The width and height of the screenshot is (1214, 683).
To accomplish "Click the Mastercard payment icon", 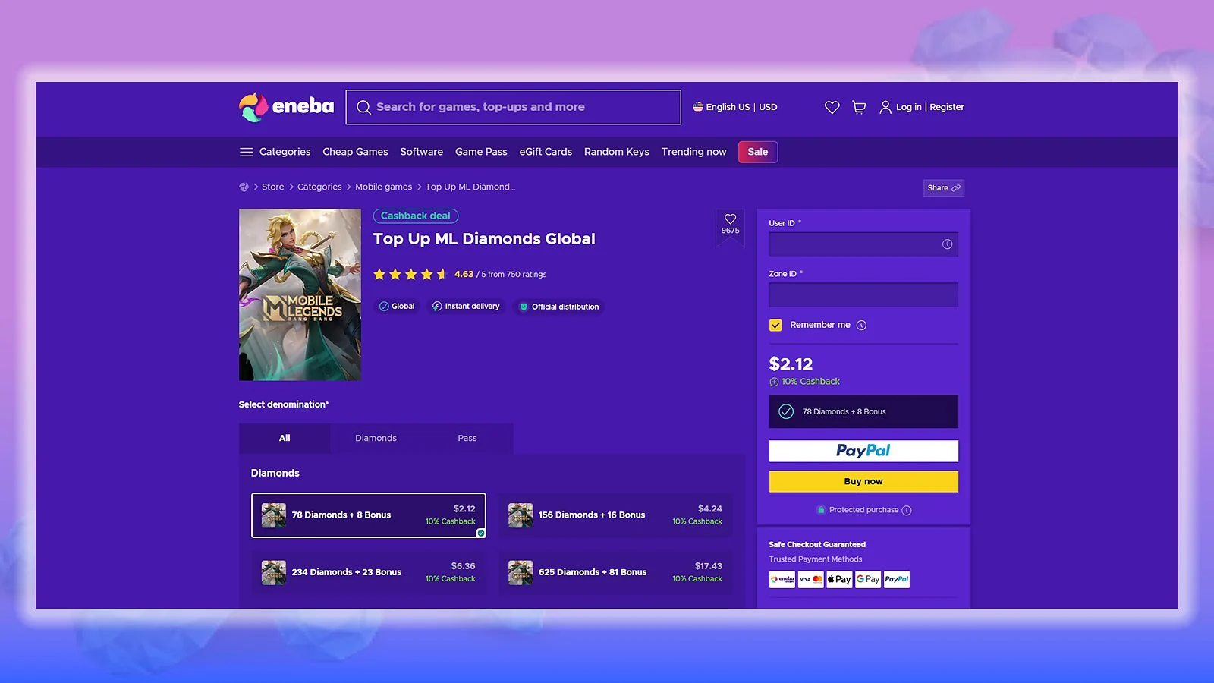I will click(818, 580).
